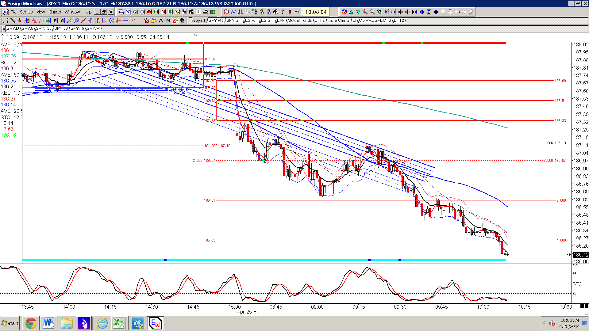Viewport: 589px width, 331px height.
Task: Click the 10:08:04 clock display
Action: pos(316,12)
